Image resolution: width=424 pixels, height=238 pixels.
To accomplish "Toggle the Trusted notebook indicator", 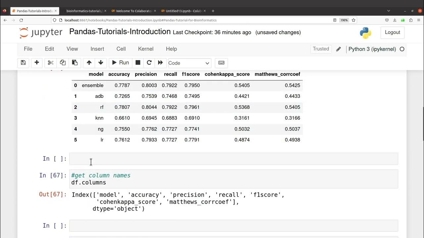I will tap(321, 49).
